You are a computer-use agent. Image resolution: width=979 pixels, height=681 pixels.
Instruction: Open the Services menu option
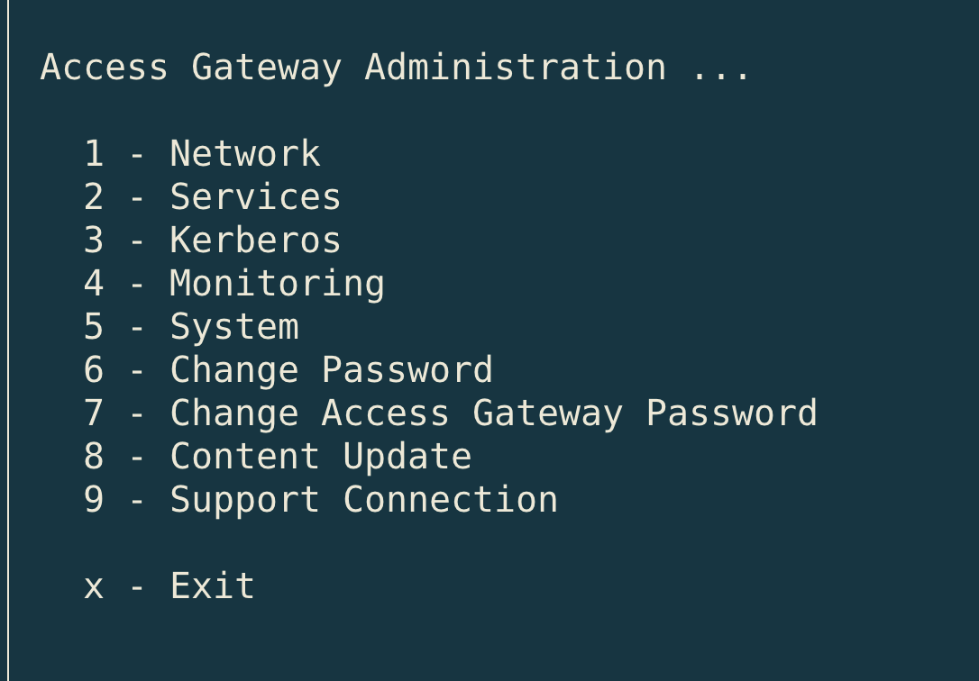[x=255, y=197]
